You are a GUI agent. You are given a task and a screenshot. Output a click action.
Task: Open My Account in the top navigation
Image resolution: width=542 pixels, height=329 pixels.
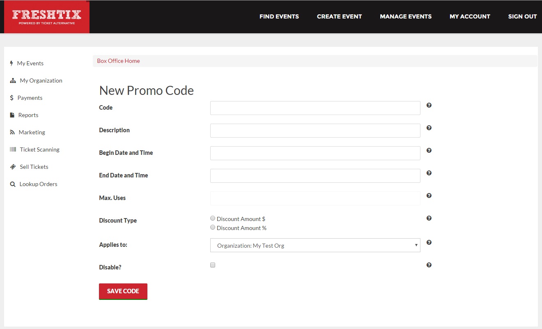pyautogui.click(x=470, y=16)
